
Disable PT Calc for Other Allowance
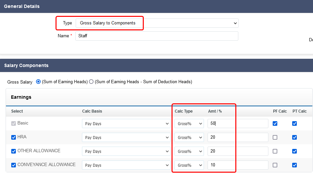tap(294, 151)
